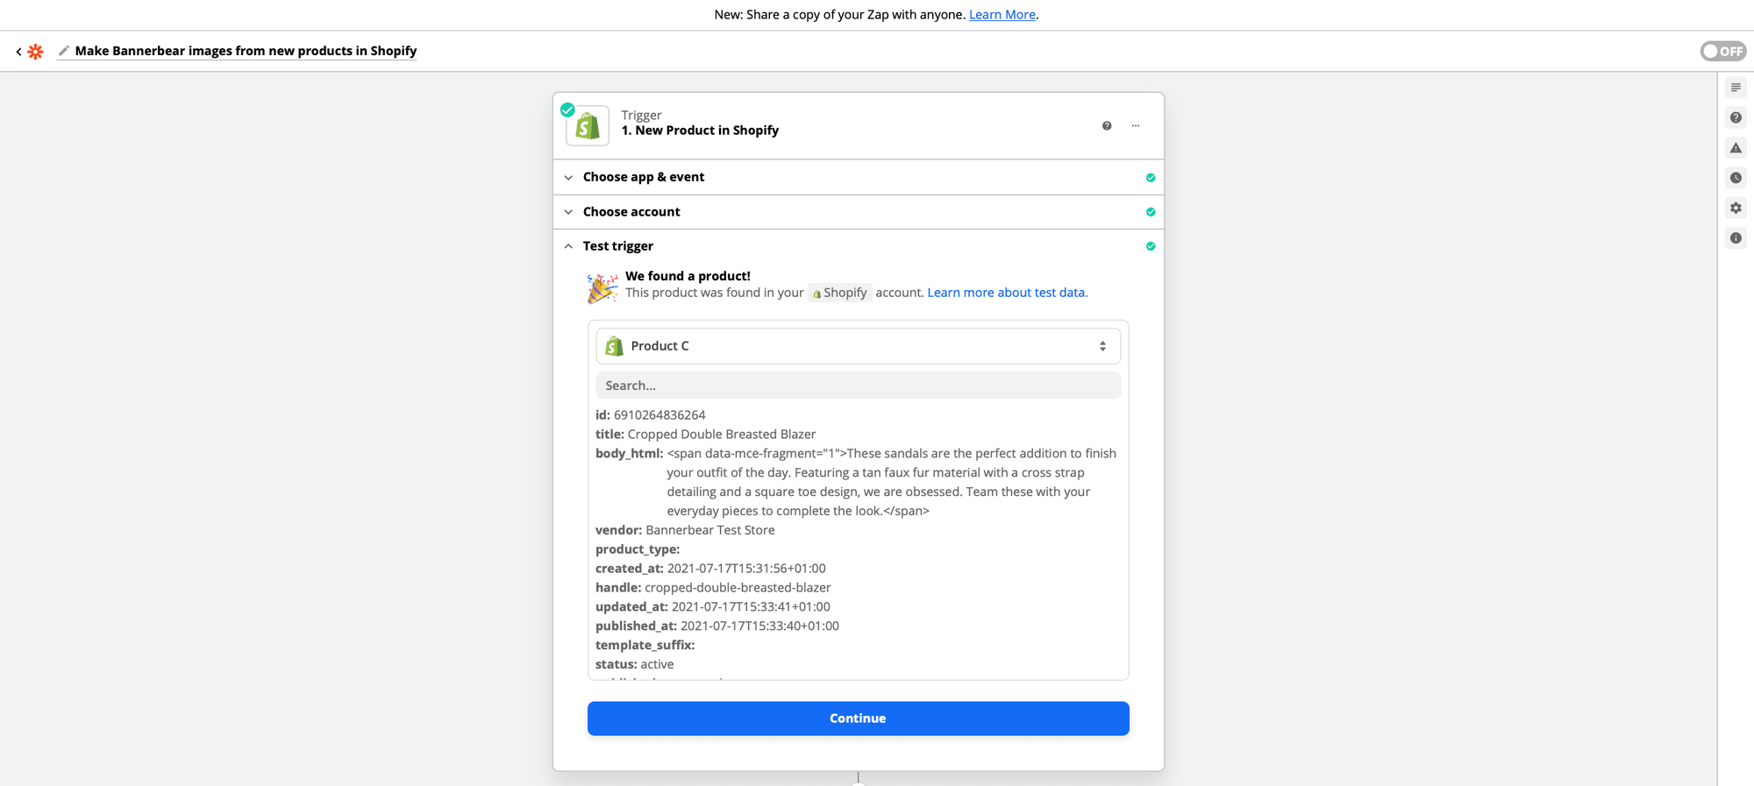The width and height of the screenshot is (1754, 786).
Task: Click the Search field for product data
Action: 858,386
